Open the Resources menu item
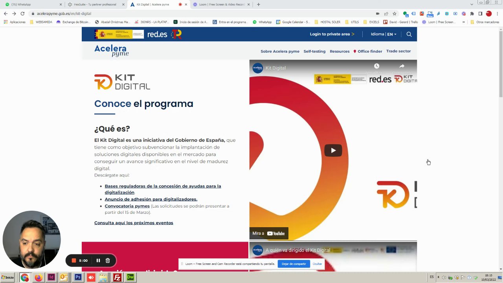The width and height of the screenshot is (503, 283). [340, 51]
